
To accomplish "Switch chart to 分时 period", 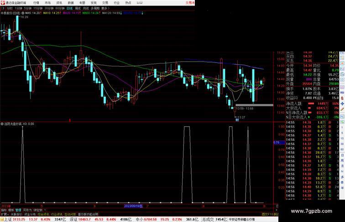I will click(10, 8).
